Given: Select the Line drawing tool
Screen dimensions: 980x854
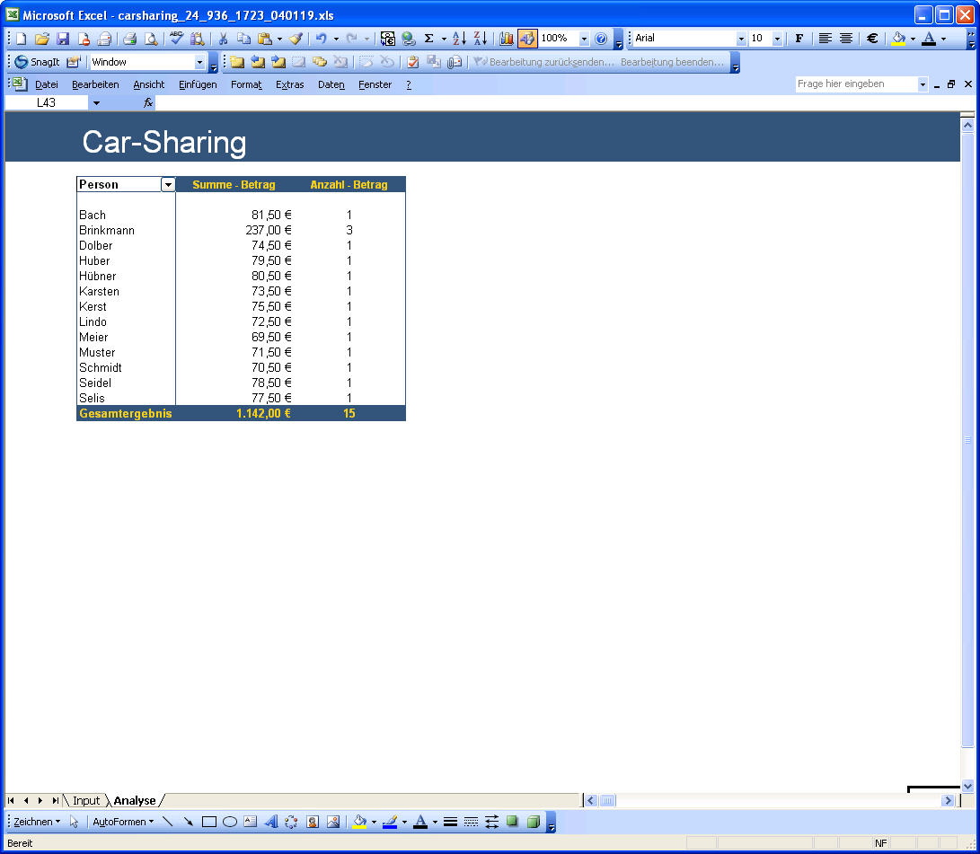Looking at the screenshot, I should tap(167, 822).
